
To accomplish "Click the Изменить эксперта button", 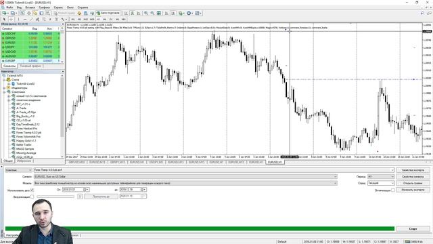I will 413,190.
